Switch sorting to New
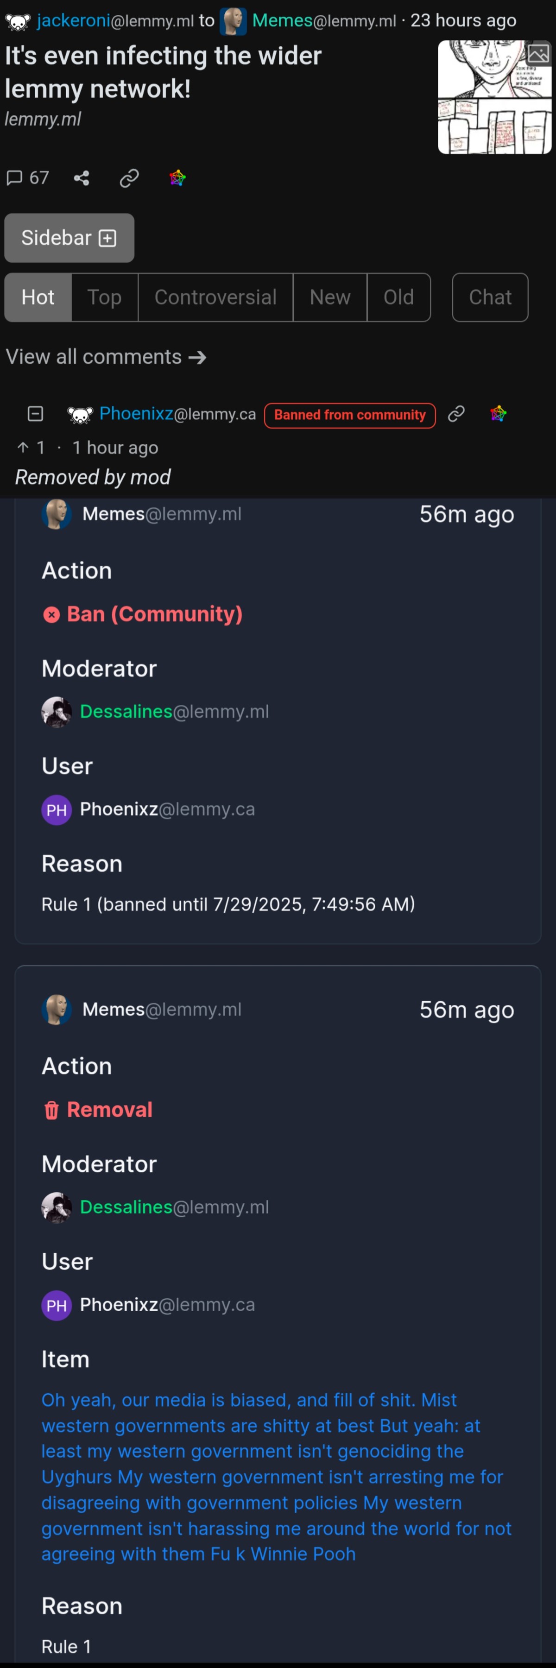 point(330,297)
